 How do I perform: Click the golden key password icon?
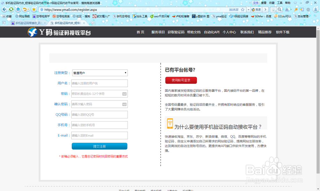[x=296, y=10]
